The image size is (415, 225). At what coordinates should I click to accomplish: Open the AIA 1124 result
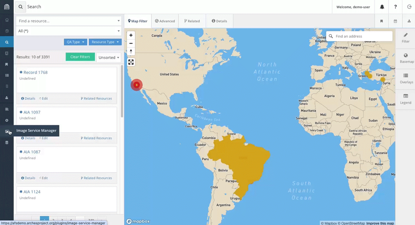32,192
